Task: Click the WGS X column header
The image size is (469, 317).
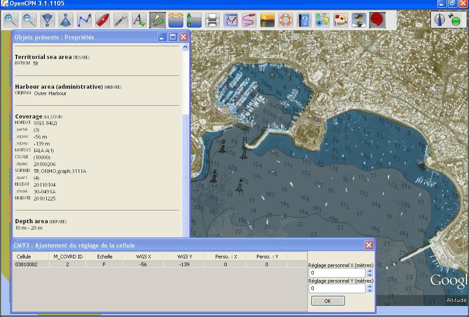Action: 143,257
